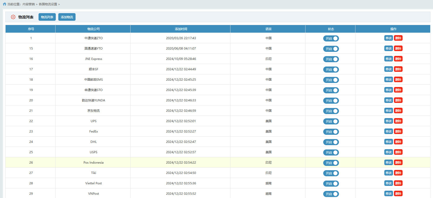
Task: Click 修改 in the UPS row
Action: (x=389, y=121)
